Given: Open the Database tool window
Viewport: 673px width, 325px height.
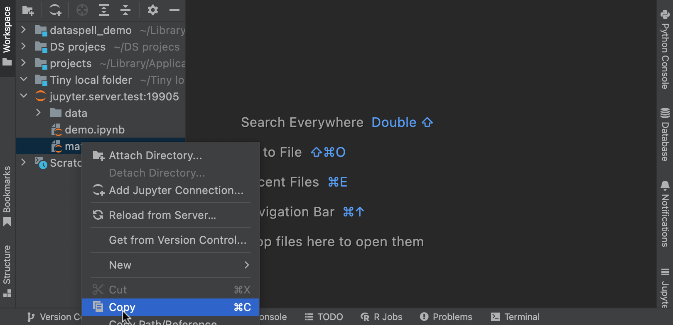Looking at the screenshot, I should pyautogui.click(x=665, y=135).
